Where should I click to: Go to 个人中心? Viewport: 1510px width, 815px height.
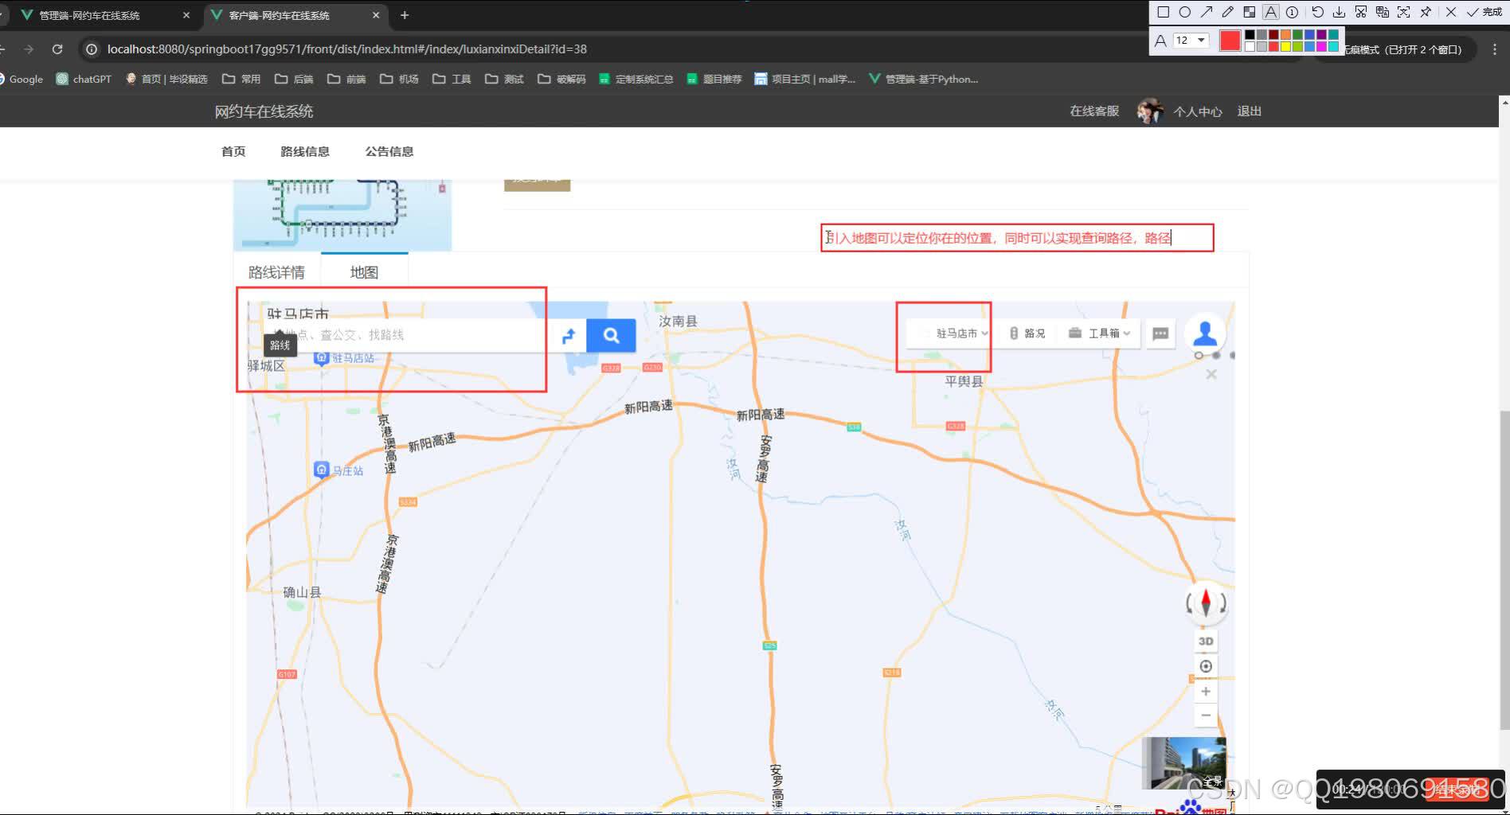point(1197,111)
